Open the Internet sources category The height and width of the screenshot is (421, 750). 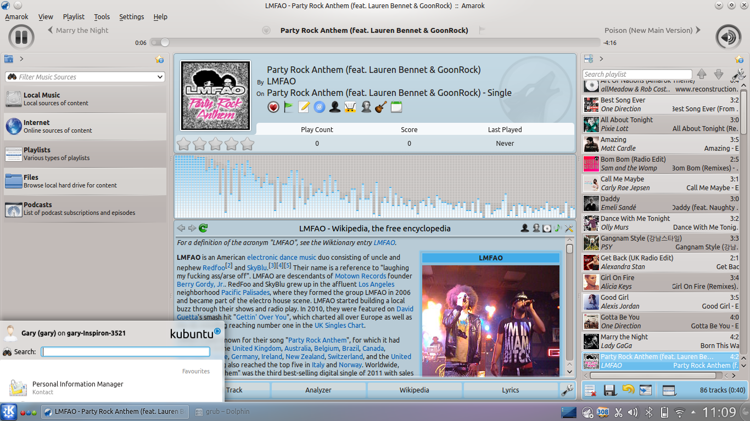point(85,126)
